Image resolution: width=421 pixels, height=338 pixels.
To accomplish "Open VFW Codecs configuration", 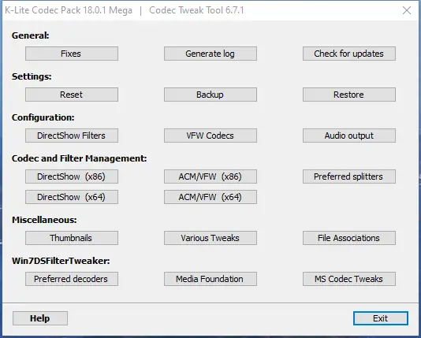I will tap(210, 136).
